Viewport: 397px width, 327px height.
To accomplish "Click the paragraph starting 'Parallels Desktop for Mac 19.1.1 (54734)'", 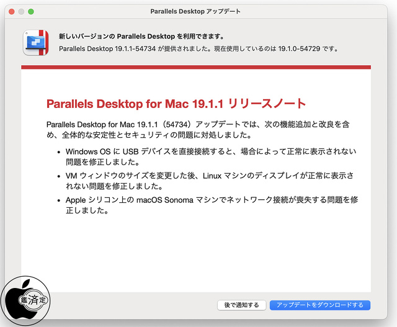I will [x=198, y=130].
